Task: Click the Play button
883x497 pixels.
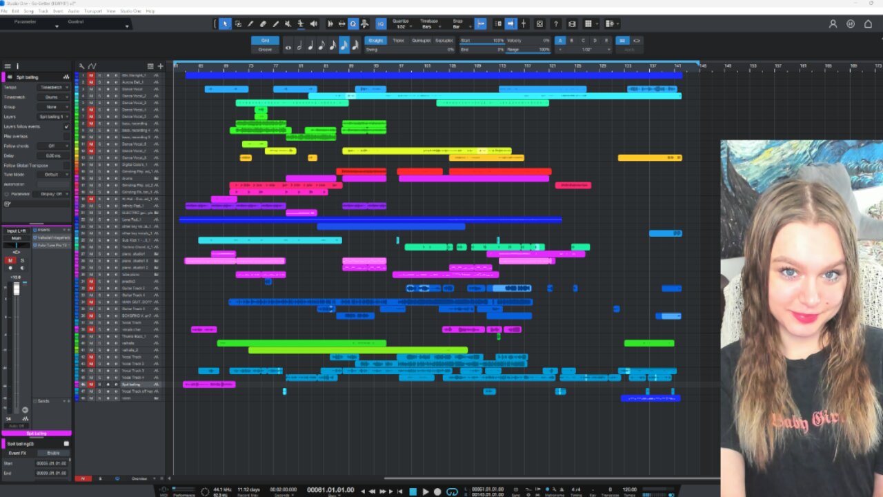Action: tap(426, 491)
